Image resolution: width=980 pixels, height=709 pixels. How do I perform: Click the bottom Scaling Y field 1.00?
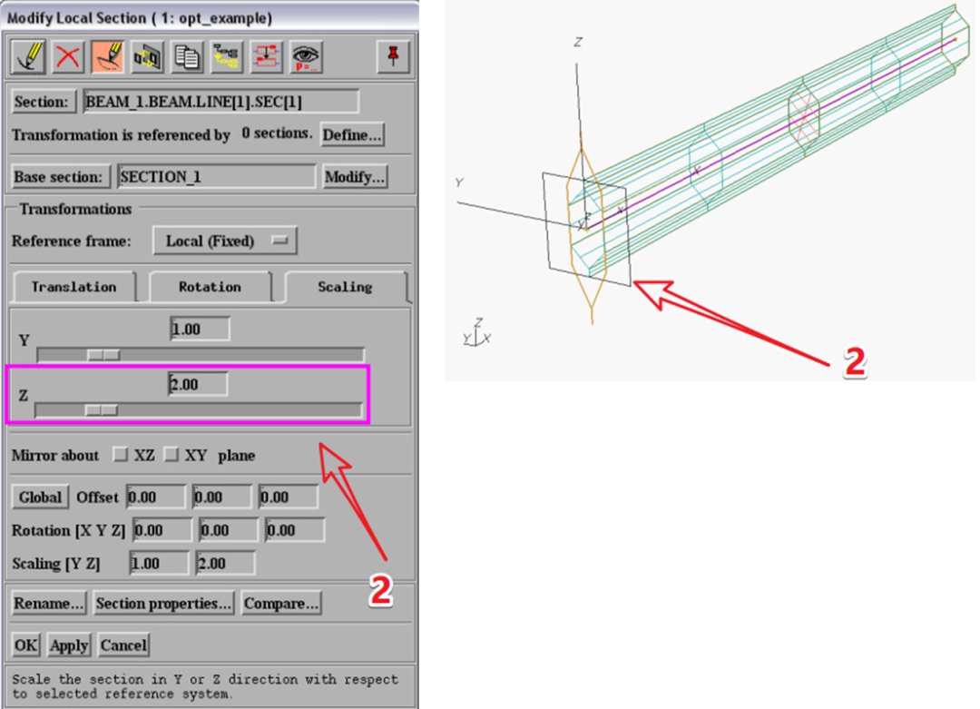(160, 564)
